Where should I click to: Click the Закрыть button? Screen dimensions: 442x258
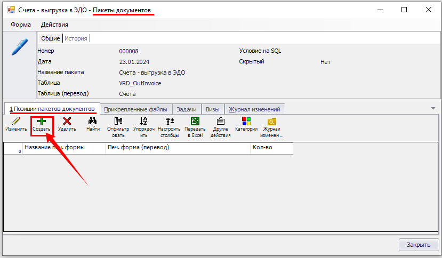click(419, 245)
